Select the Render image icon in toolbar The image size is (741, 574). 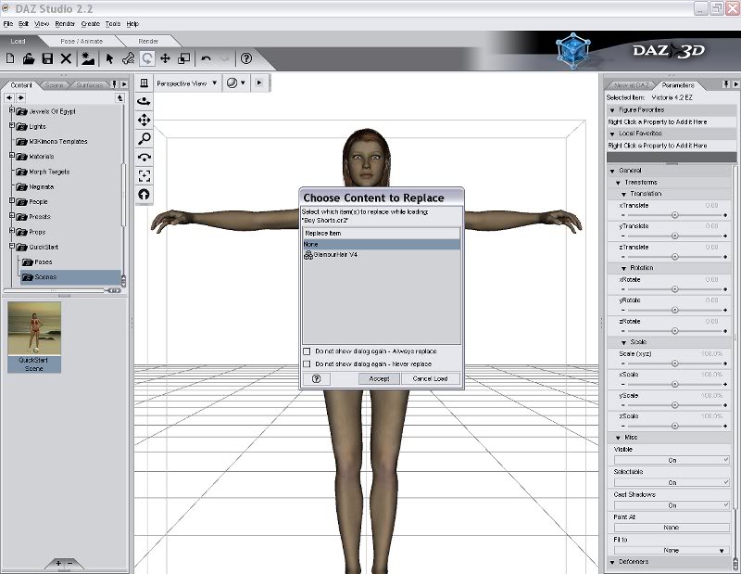(87, 58)
